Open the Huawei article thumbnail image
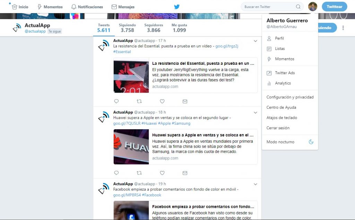This screenshot has width=355, height=220. pos(131,147)
